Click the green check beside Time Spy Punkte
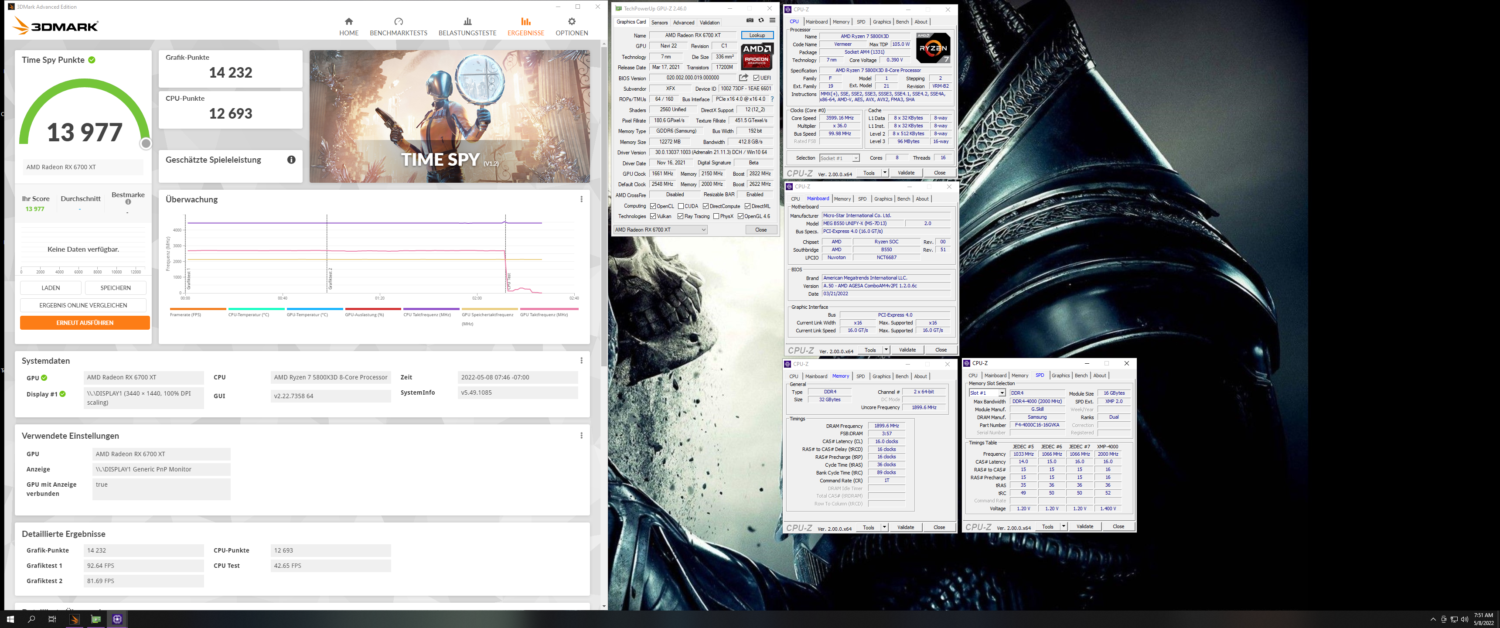This screenshot has width=1500, height=628. pos(92,60)
